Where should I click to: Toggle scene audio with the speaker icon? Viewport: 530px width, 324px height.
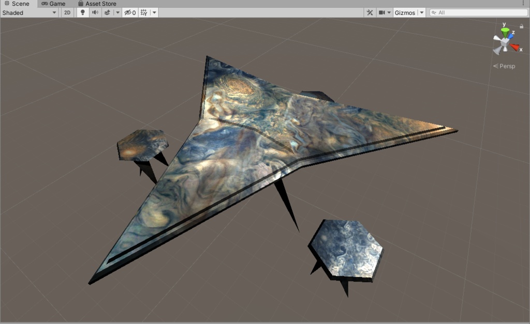[x=95, y=12]
